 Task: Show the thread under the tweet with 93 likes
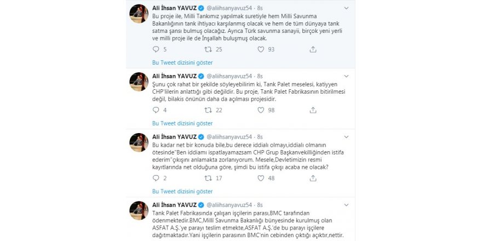182,62
